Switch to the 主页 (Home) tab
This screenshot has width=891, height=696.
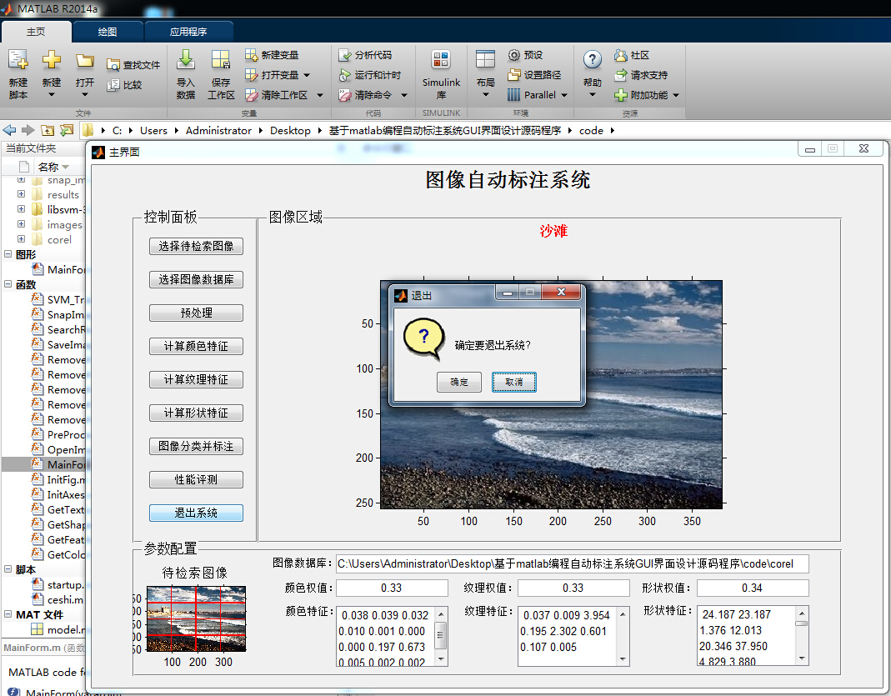pos(36,32)
